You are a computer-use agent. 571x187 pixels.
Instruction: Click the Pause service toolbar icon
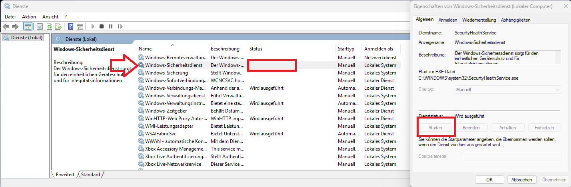111,26
